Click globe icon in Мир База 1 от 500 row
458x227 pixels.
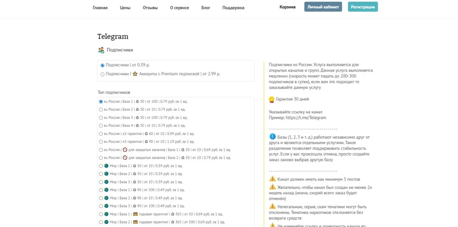(106, 190)
